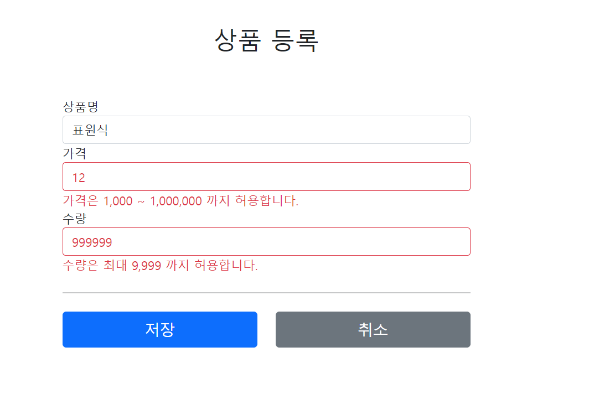Screen dimensions: 589x404
Task: Place cursor after 표원식 text
Action: point(109,130)
